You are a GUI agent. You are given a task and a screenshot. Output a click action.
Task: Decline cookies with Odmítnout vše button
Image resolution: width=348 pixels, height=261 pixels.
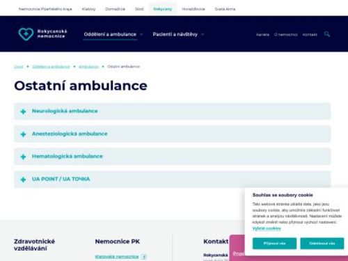pos(322,244)
